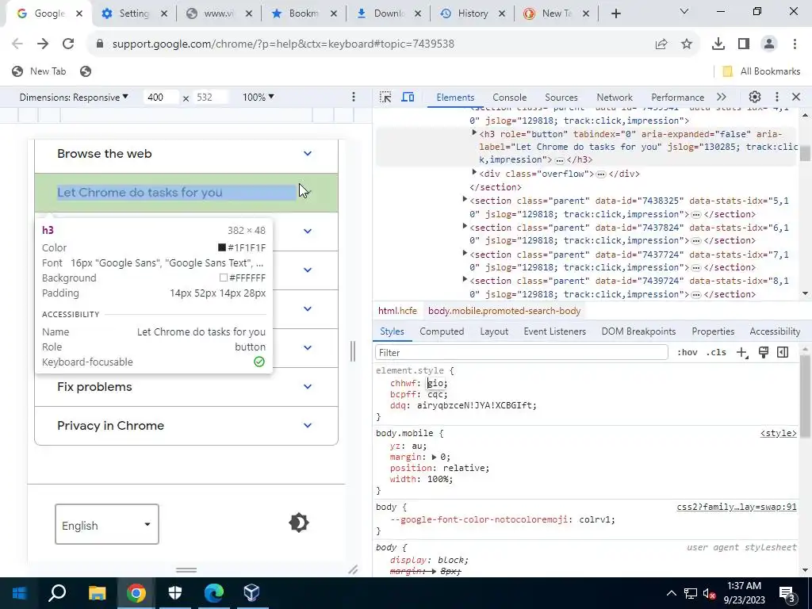Open Chrome downloads icon in toolbar
The image size is (812, 609).
(x=718, y=44)
